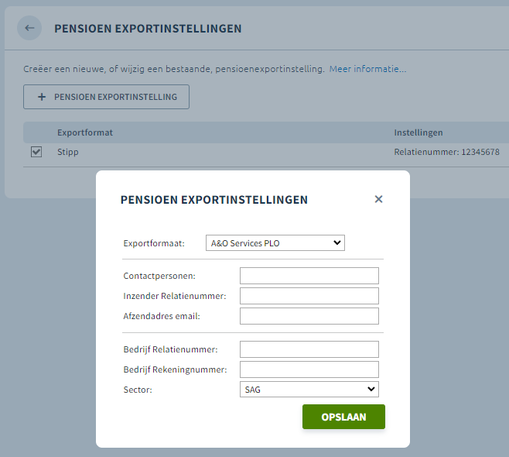Focus the Bedrijf Rekeningnummer field

(309, 369)
